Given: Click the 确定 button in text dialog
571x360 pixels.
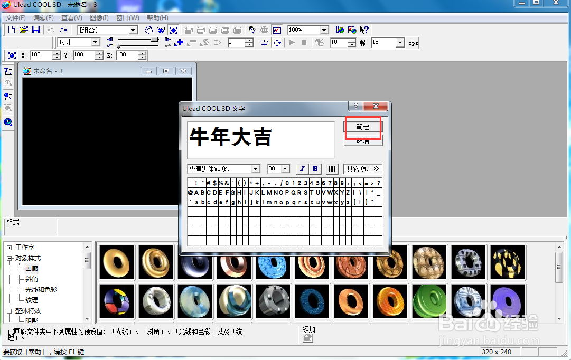Looking at the screenshot, I should (x=363, y=127).
